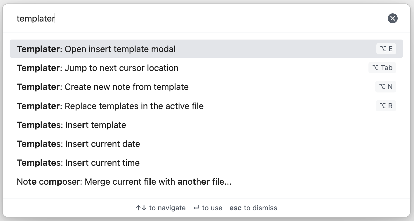
Task: Click the ⌥ N hotkey badge
Action: [386, 87]
